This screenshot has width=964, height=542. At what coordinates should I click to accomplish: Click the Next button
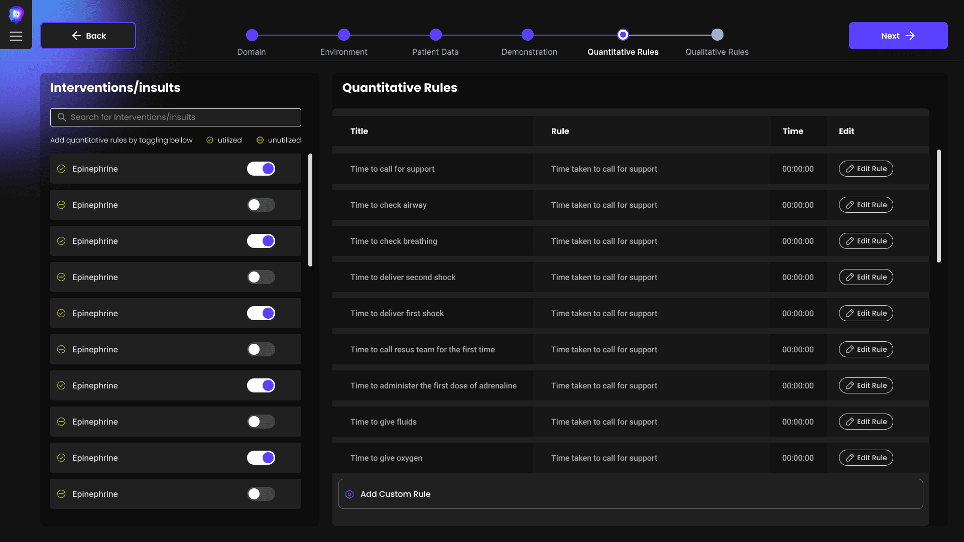coord(898,36)
